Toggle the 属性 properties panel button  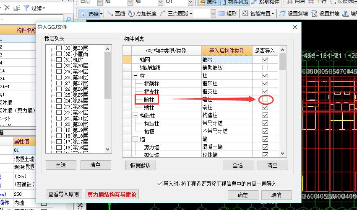[208, 2]
